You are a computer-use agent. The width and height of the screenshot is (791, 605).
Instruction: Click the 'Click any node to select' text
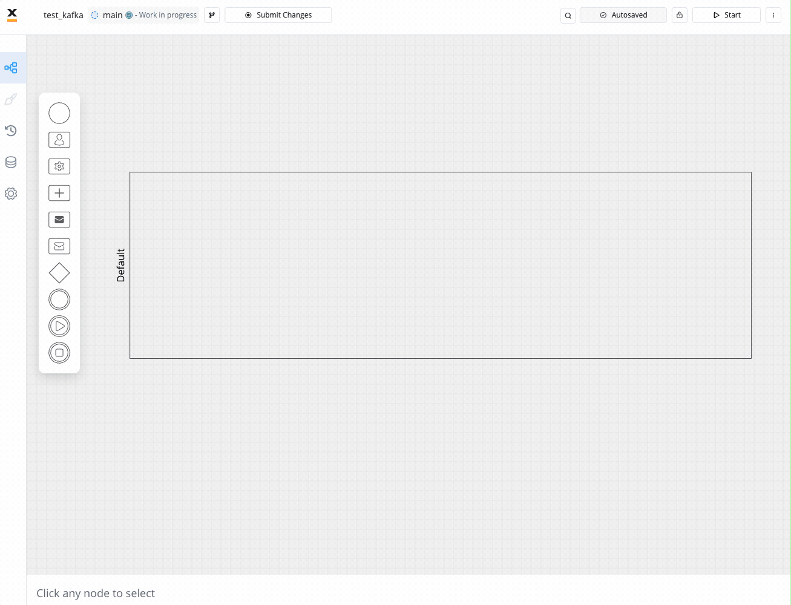coord(96,593)
